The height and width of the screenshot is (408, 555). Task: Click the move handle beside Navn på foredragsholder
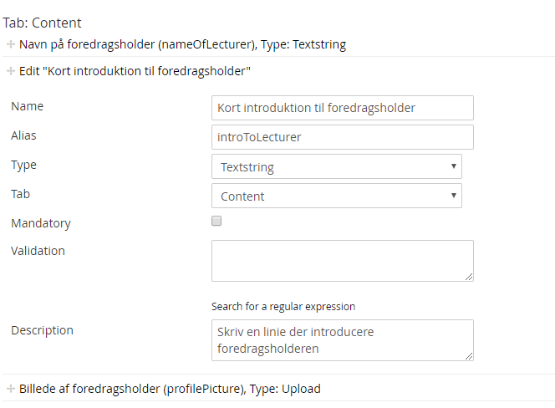tap(11, 44)
